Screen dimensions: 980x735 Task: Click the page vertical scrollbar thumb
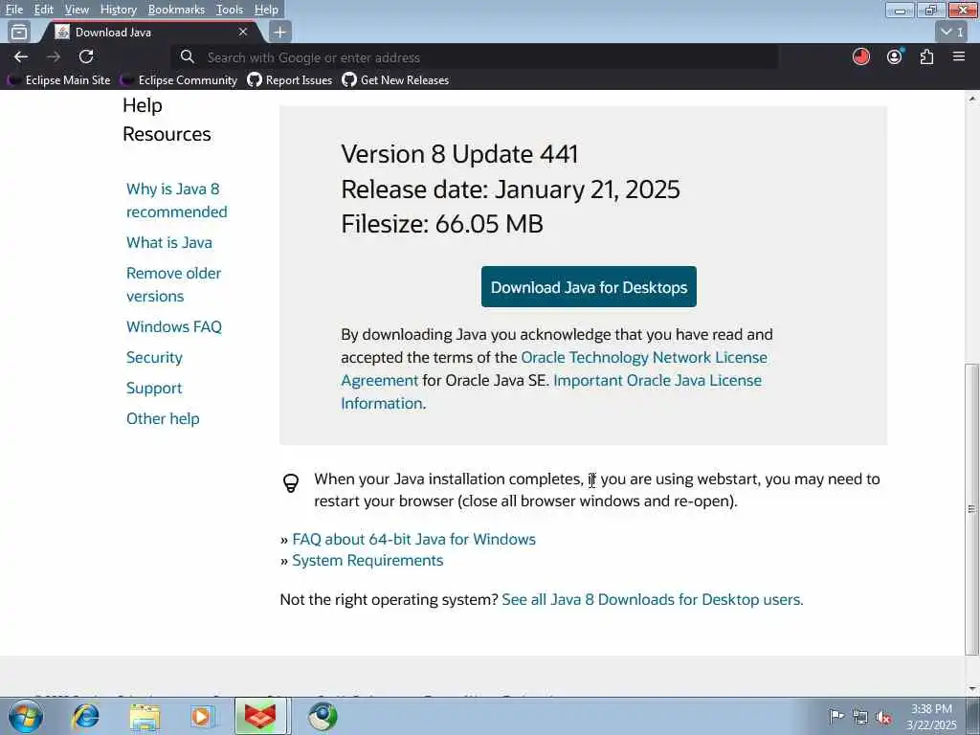click(972, 509)
